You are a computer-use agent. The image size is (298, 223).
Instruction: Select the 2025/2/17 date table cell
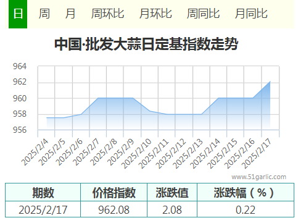[x=43, y=209]
